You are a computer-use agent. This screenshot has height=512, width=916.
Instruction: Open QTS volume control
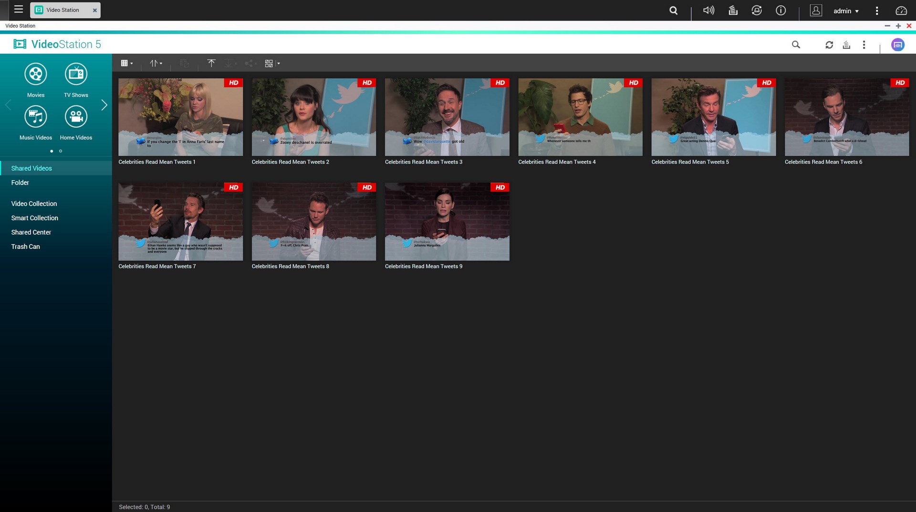click(708, 10)
